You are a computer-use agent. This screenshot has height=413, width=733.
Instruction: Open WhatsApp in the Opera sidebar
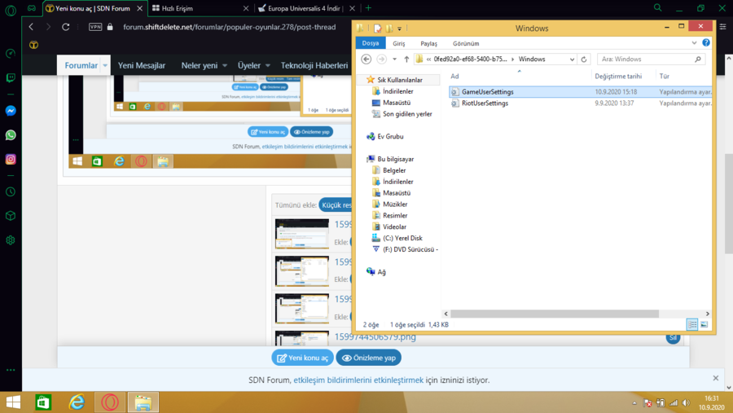pos(11,135)
